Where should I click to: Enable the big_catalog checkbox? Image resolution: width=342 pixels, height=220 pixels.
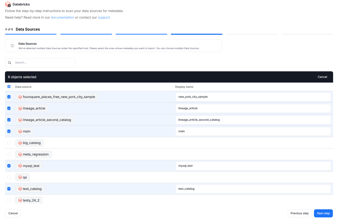pos(9,143)
